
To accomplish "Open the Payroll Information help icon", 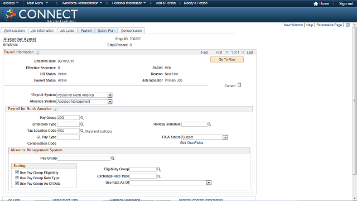I will 38,52.
